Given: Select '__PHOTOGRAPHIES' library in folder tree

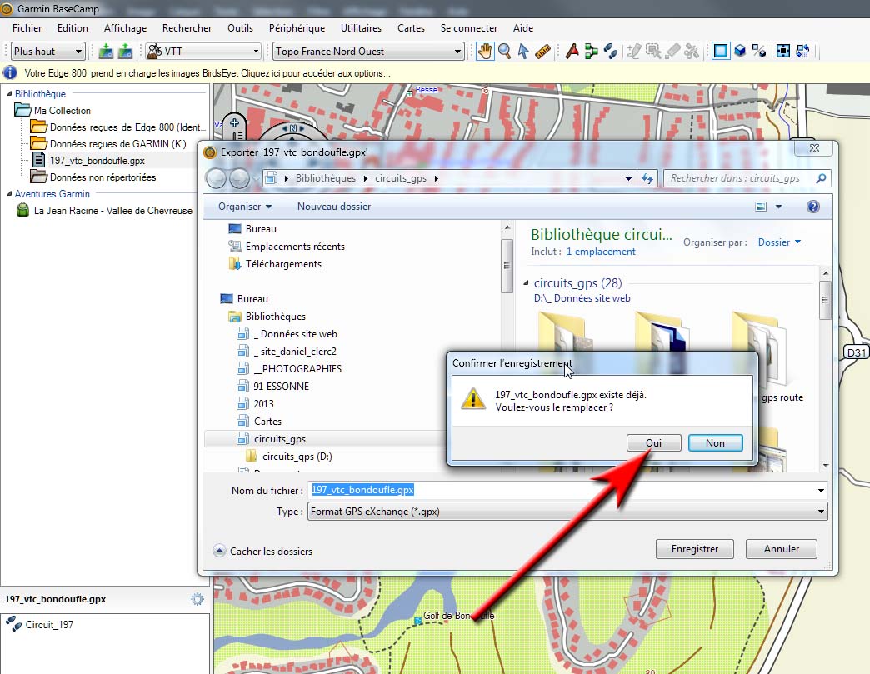Looking at the screenshot, I should tap(298, 369).
